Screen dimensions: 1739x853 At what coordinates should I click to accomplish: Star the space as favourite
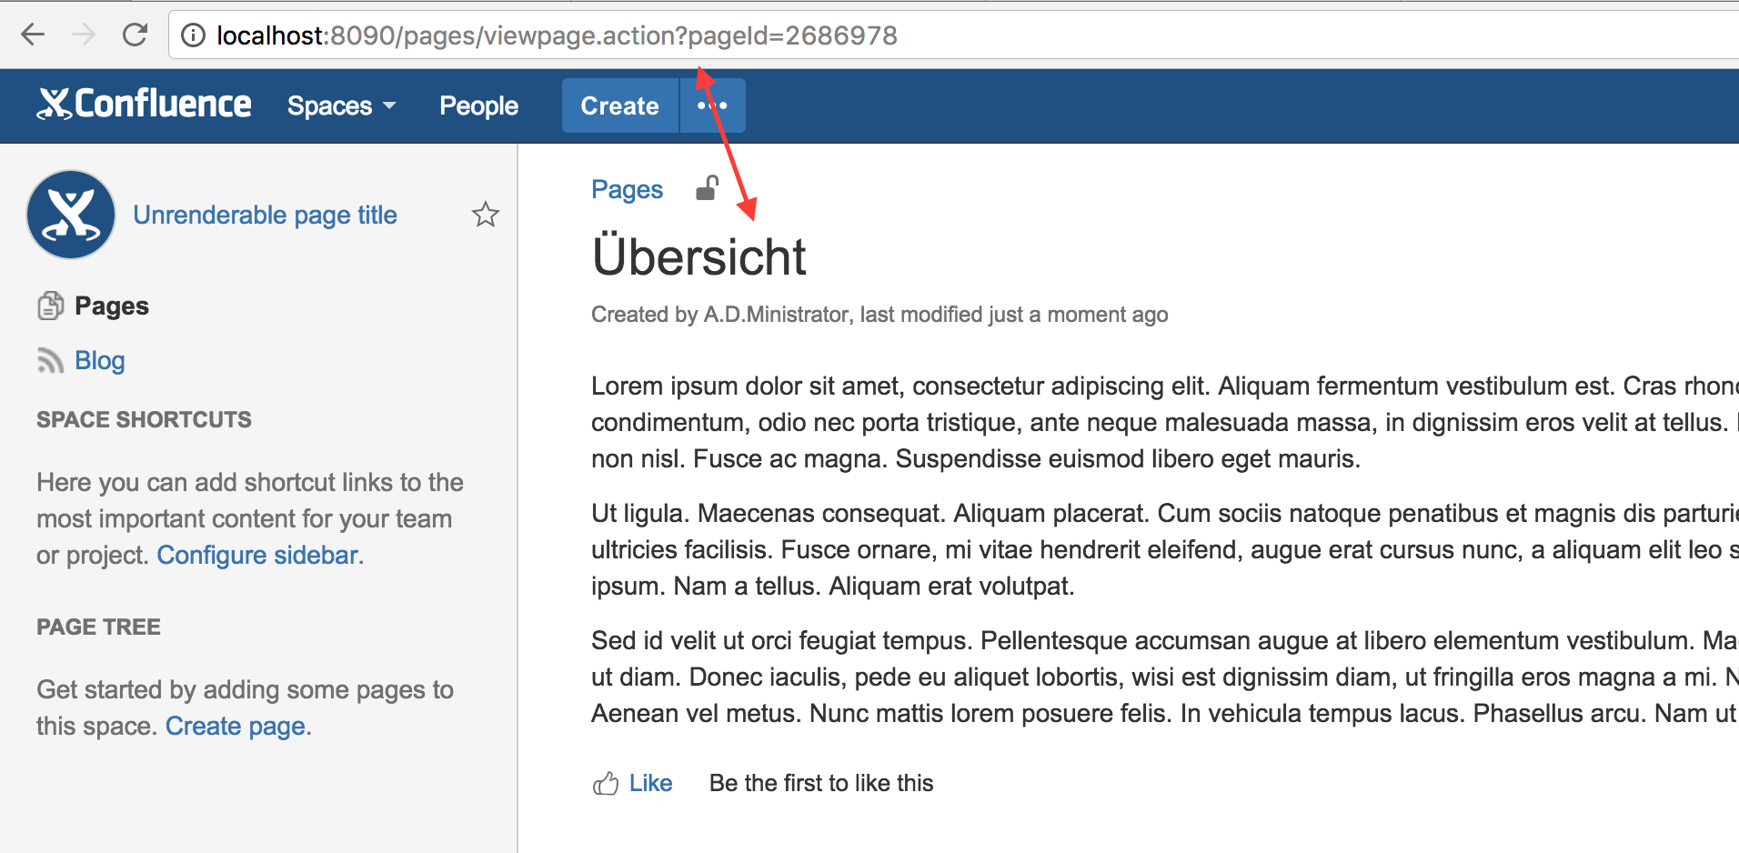[x=485, y=215]
